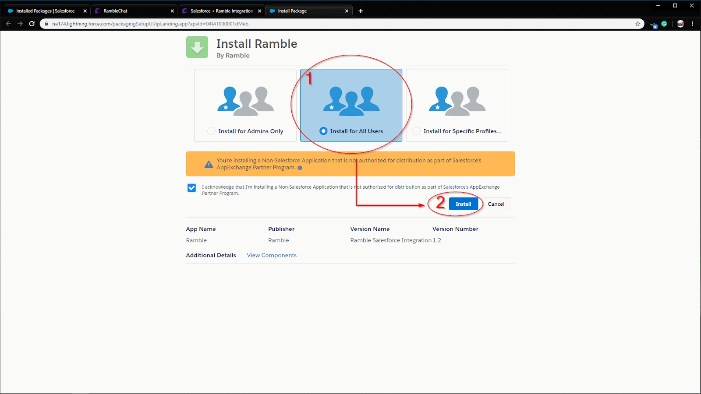
Task: Maximize the browser window
Action: click(x=675, y=6)
